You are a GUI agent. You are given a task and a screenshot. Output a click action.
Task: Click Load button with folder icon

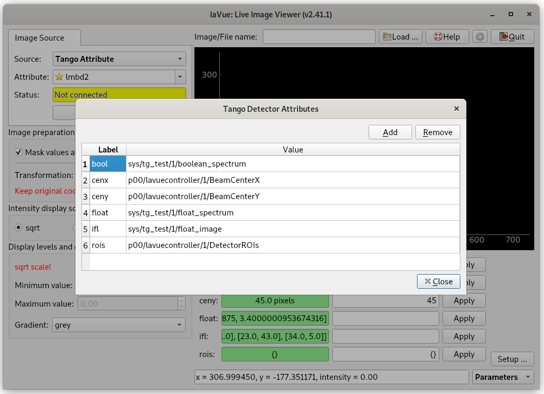401,37
